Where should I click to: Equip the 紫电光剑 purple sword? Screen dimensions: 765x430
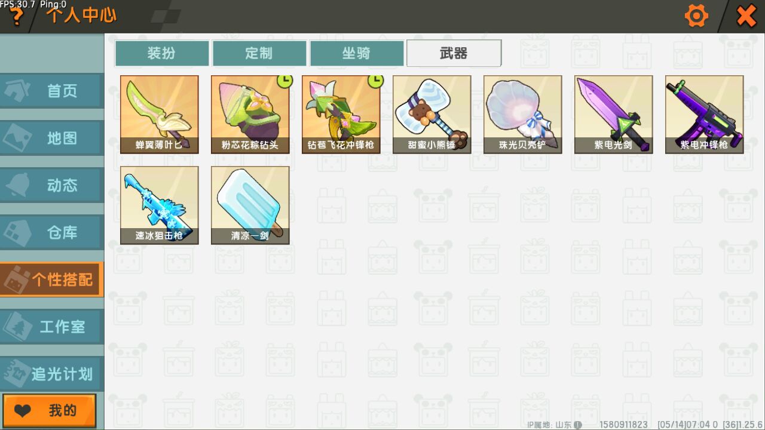coord(614,114)
